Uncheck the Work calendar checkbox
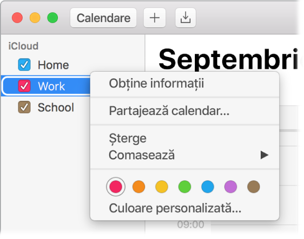This screenshot has width=304, height=239. coord(24,86)
